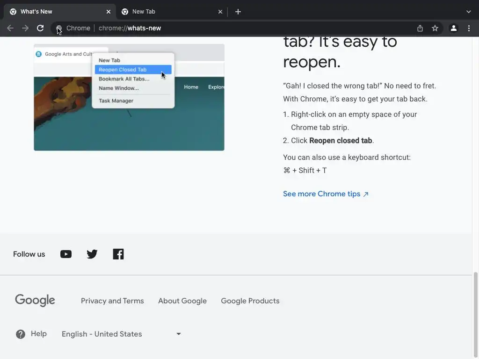Open About Google link
Viewport: 479px width, 359px height.
[x=182, y=301]
